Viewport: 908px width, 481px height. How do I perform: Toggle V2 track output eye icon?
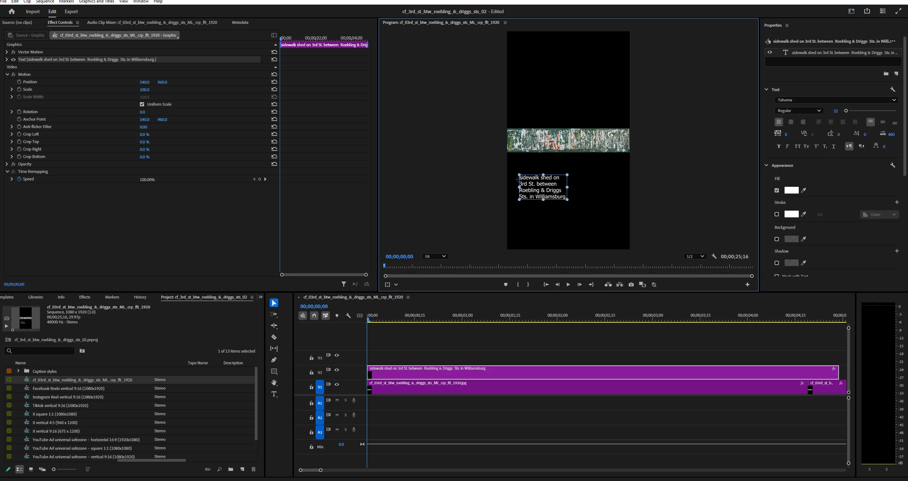pos(337,370)
